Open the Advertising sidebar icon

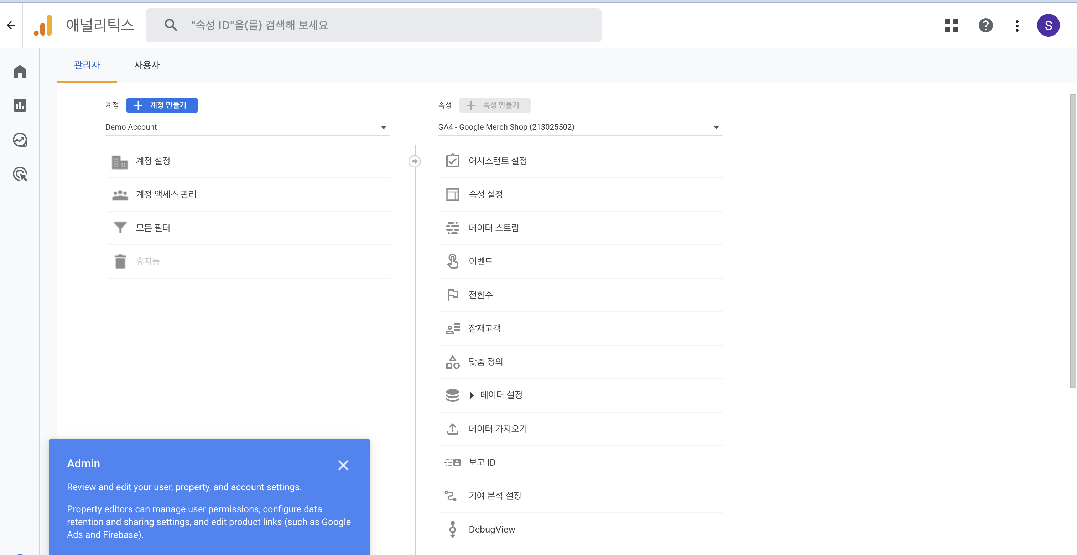pyautogui.click(x=20, y=174)
